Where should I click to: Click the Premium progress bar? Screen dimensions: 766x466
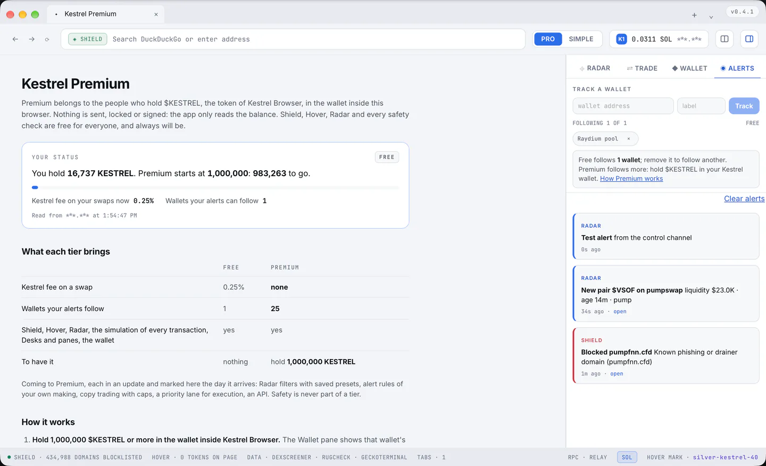215,187
